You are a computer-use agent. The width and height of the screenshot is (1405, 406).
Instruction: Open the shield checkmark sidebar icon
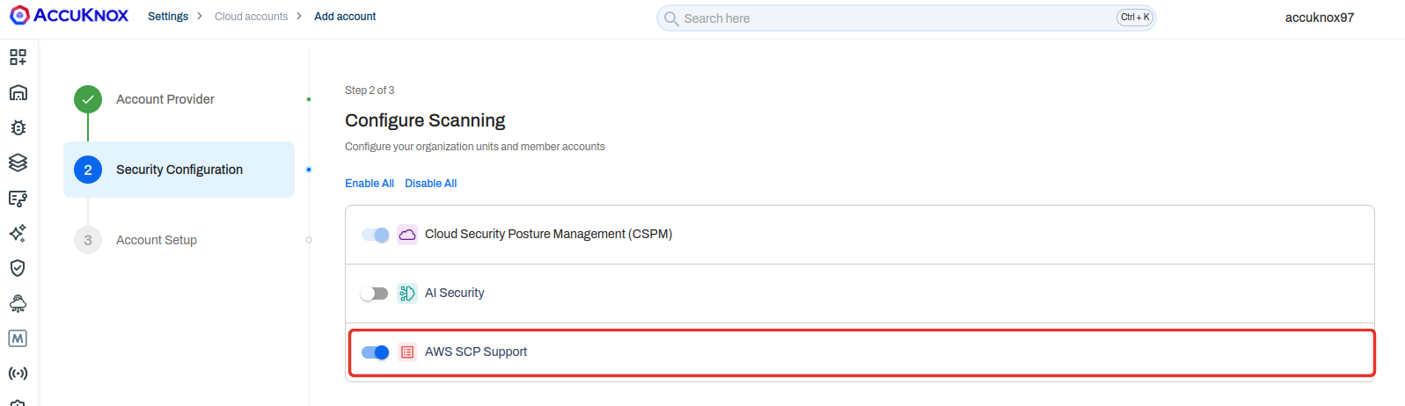pos(18,268)
